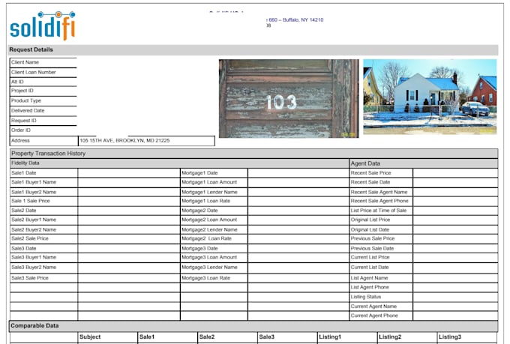Select the 'Client Loan Number' label
Image resolution: width=510 pixels, height=344 pixels.
coord(34,72)
